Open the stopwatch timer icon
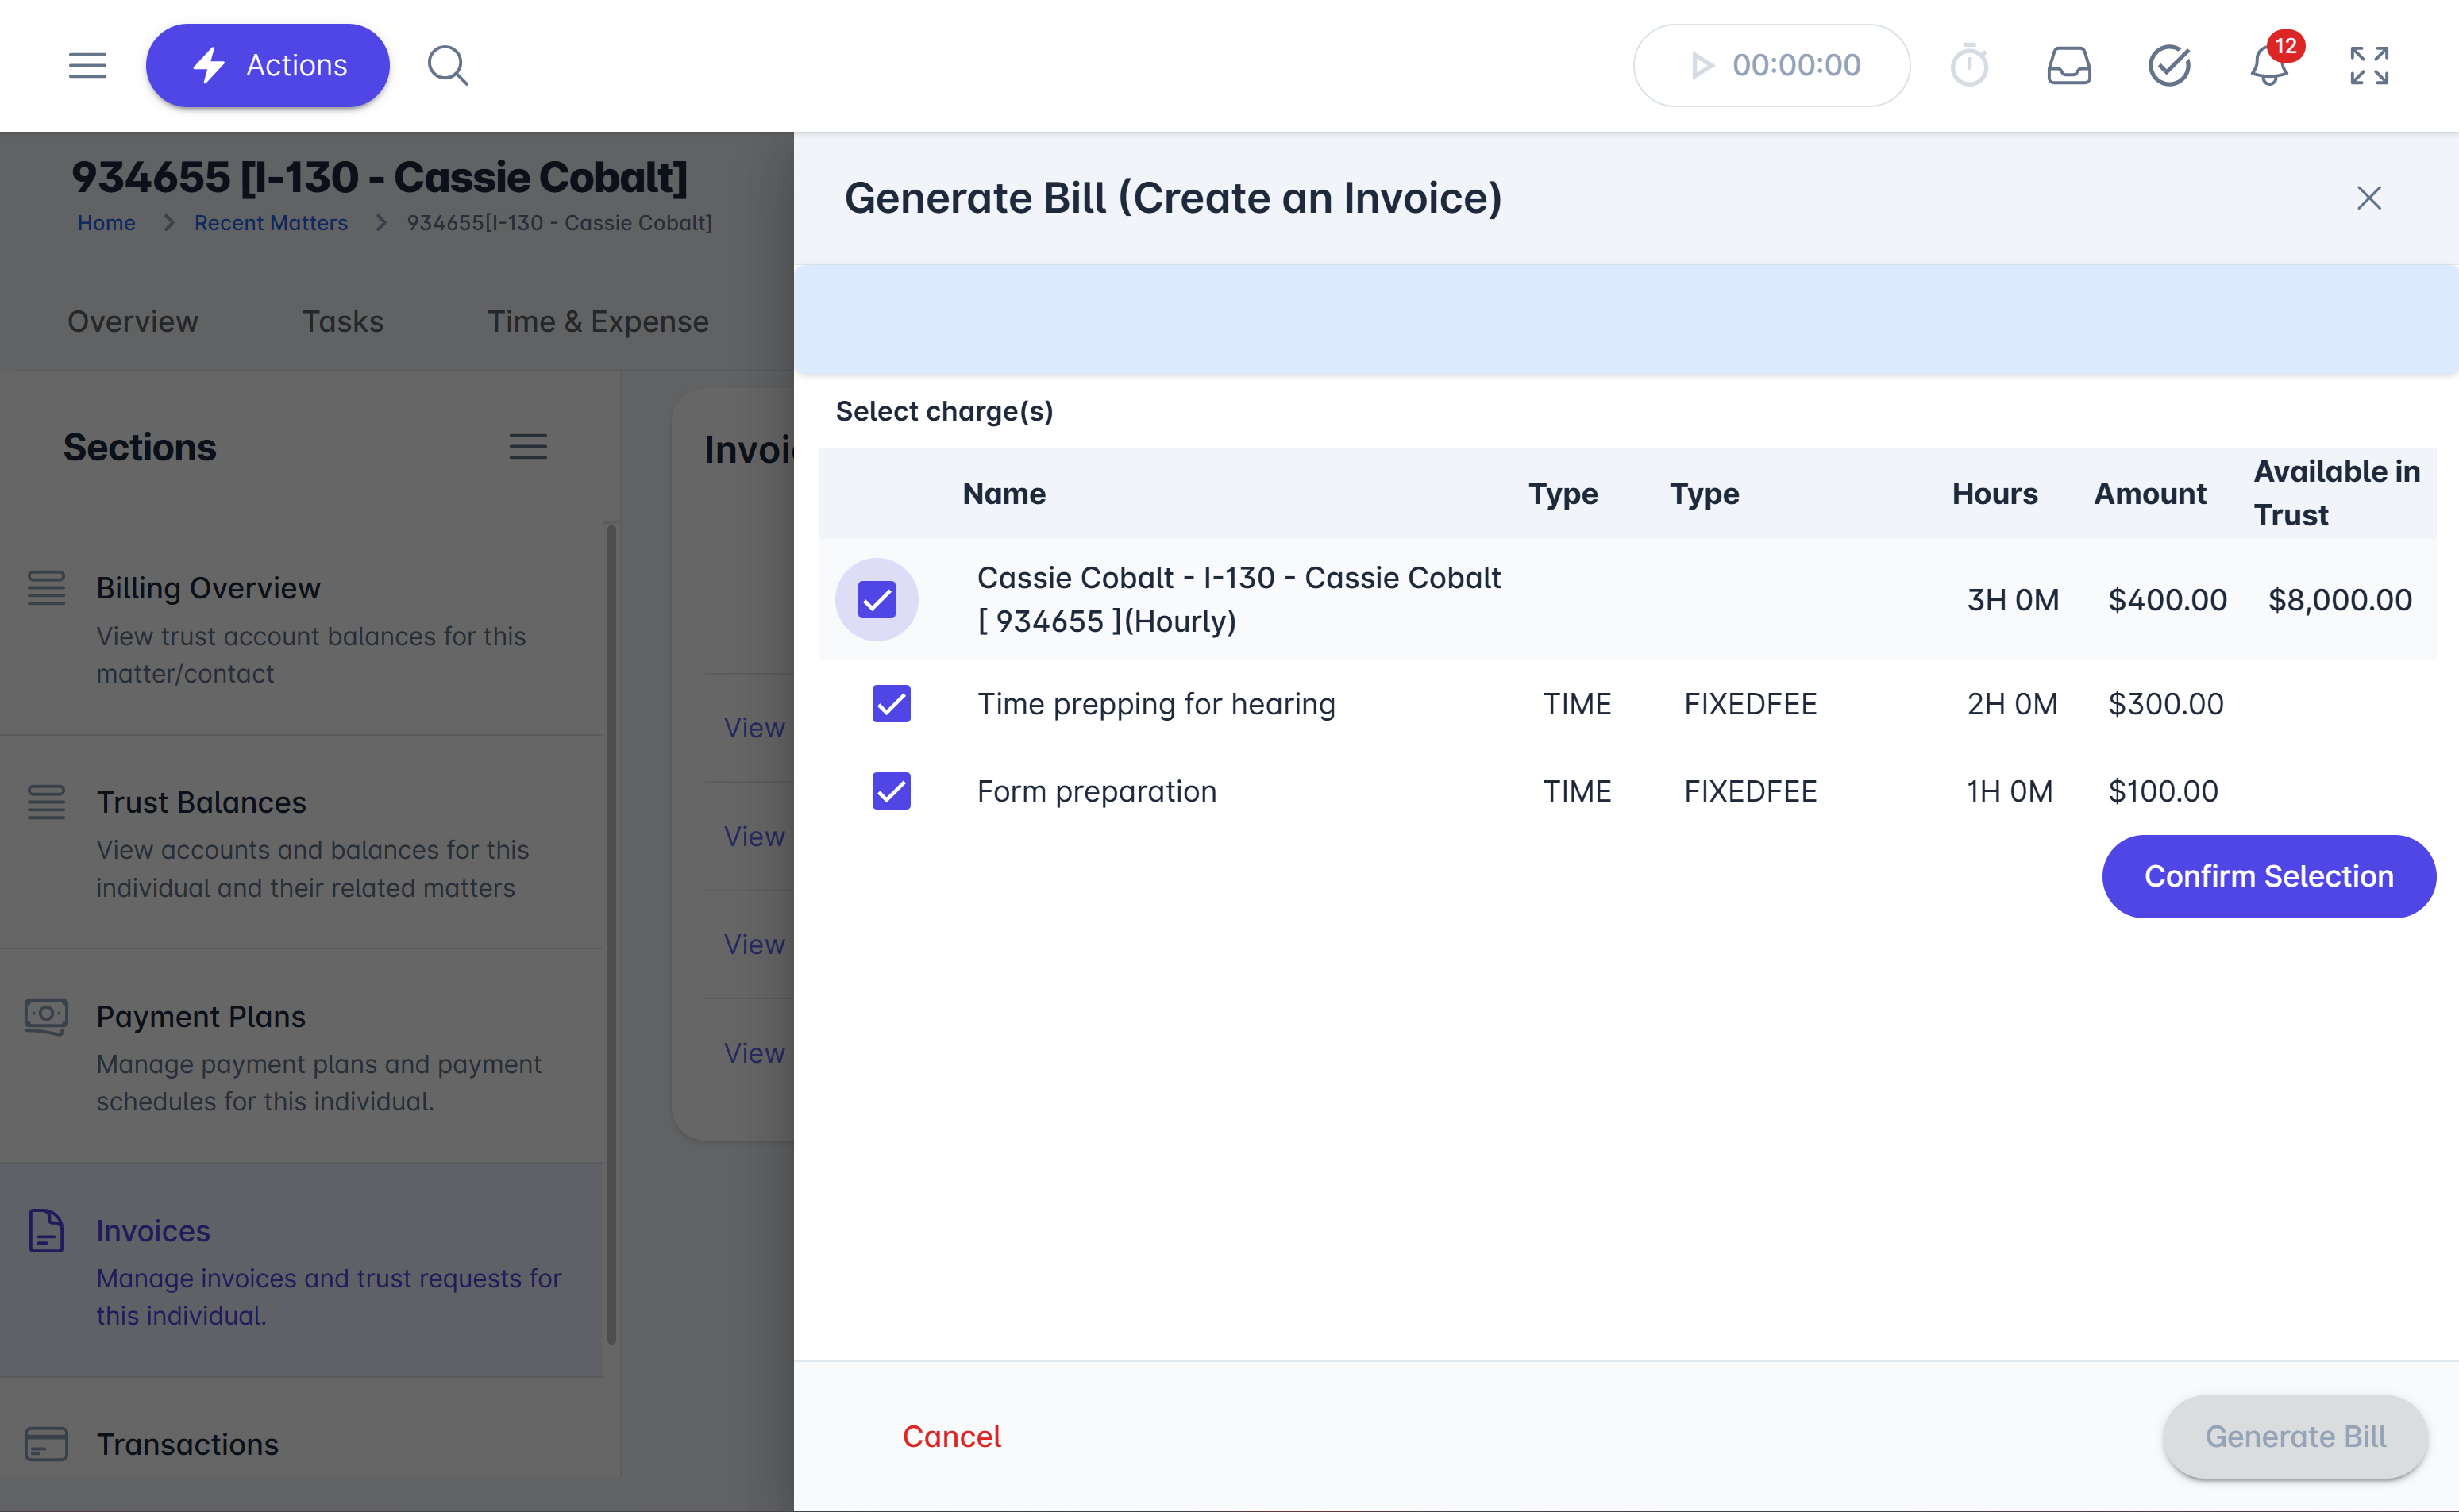Screen dimensions: 2459x1512 click(x=1969, y=66)
